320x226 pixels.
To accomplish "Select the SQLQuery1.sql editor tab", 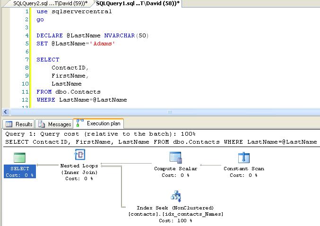I will click(138, 3).
